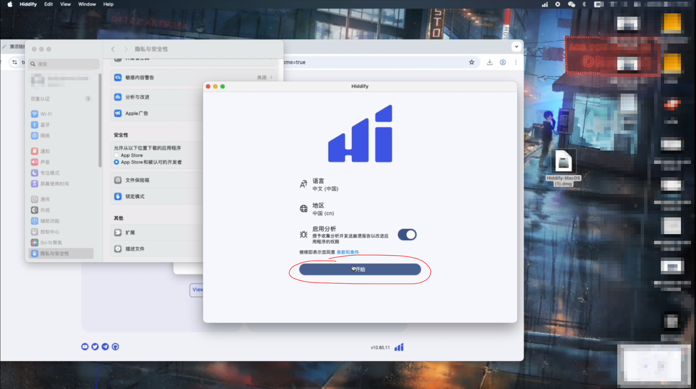Select 屏幕使用时间 Screen Time in sidebar

[x=61, y=184]
